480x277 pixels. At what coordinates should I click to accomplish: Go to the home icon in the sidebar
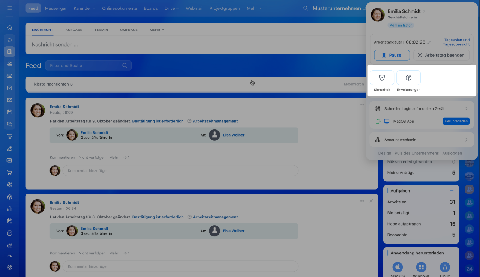[9, 27]
